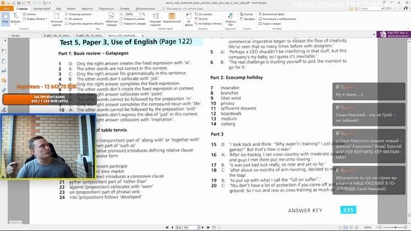Click zoom in plus on status bar

405,227
